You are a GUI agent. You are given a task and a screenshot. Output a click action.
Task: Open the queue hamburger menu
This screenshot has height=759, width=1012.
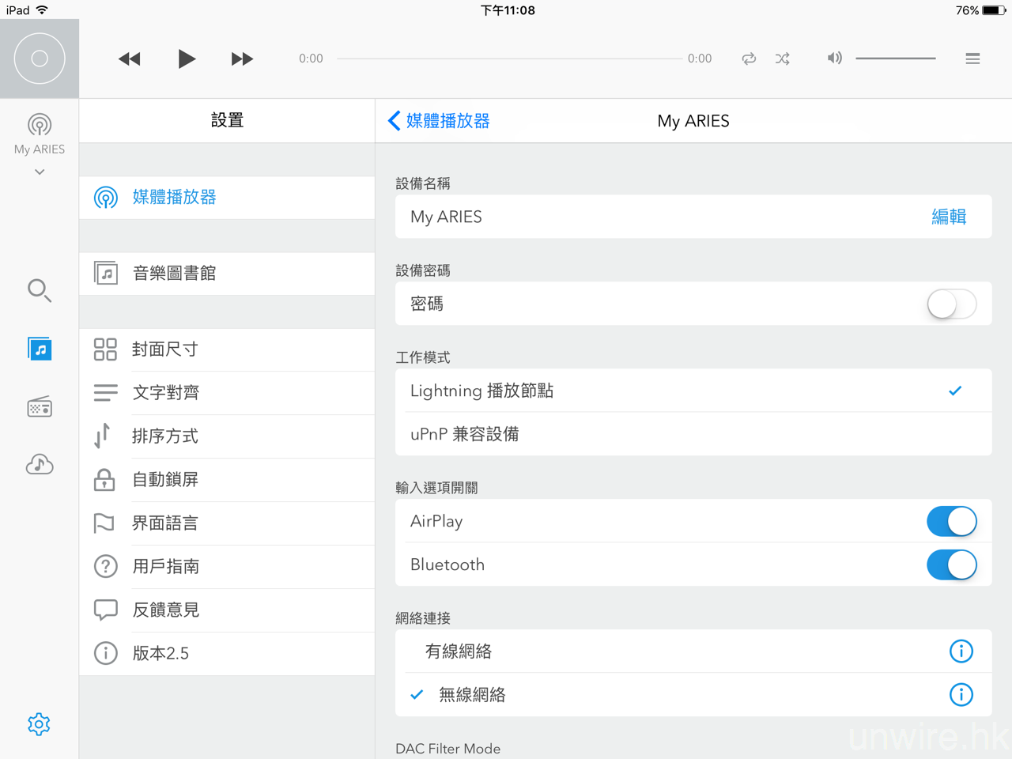972,59
